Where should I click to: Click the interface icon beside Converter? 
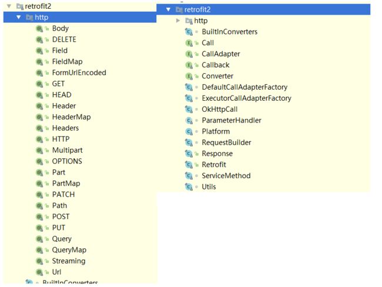pos(189,76)
